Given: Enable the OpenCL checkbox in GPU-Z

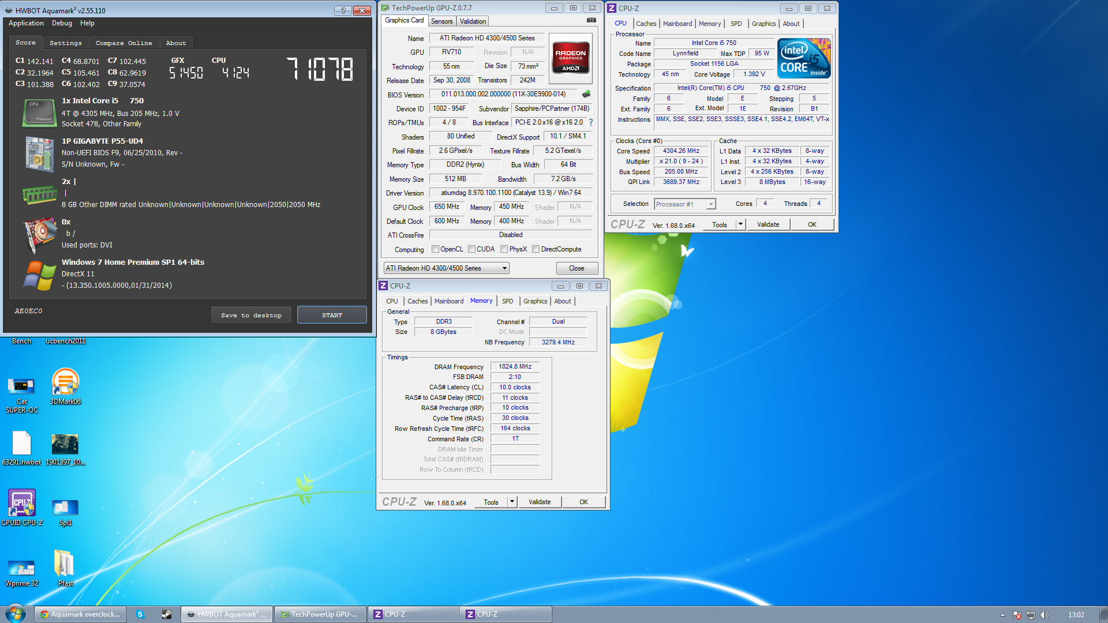Looking at the screenshot, I should tap(435, 249).
